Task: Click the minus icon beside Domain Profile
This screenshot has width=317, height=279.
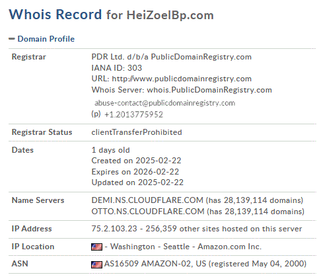Action: click(x=12, y=39)
